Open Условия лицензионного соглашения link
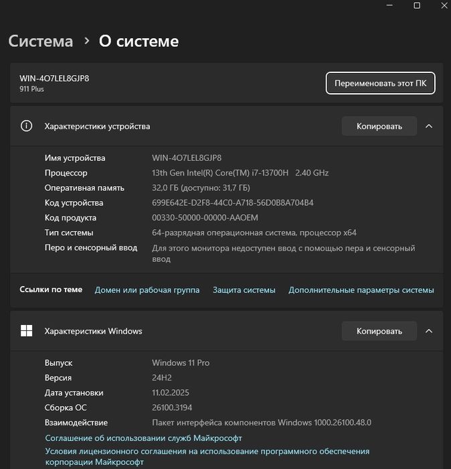 point(207,456)
